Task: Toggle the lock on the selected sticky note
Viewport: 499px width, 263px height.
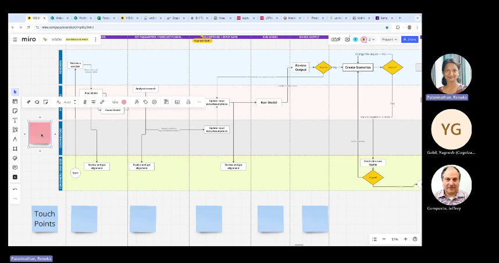Action: pyautogui.click(x=188, y=102)
